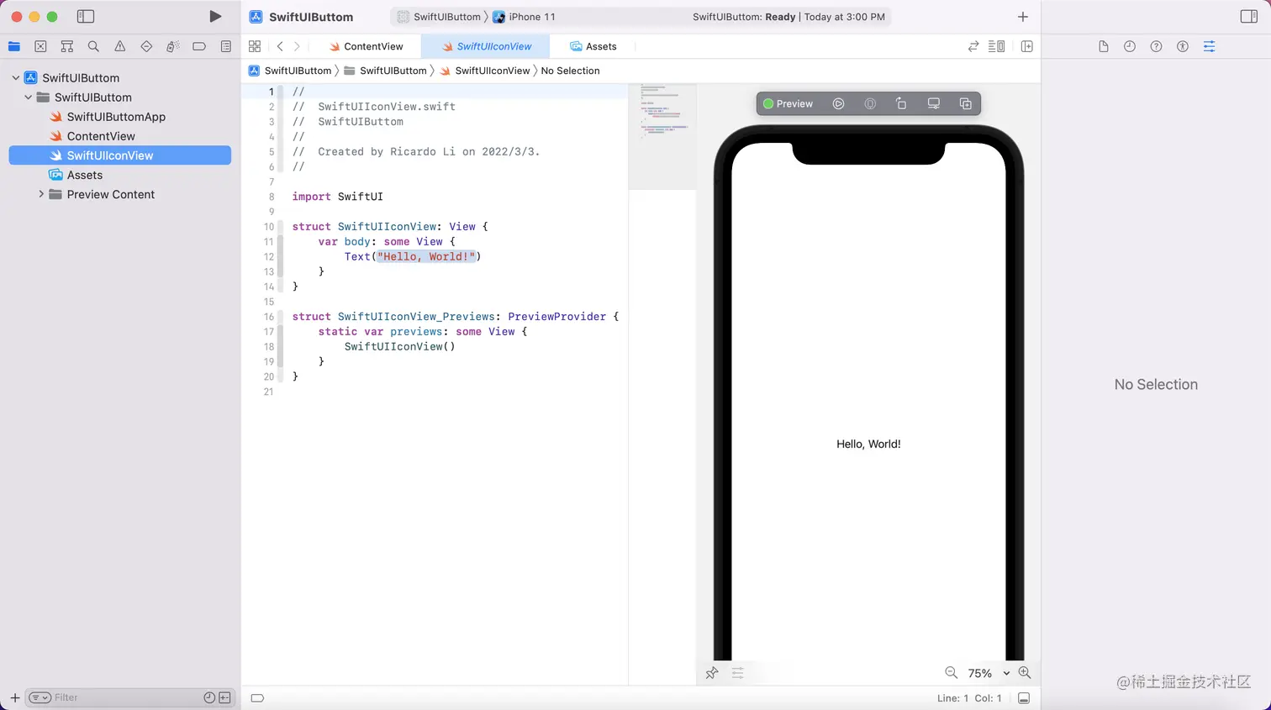Image resolution: width=1271 pixels, height=710 pixels.
Task: Open the Issue navigator
Action: pos(120,46)
